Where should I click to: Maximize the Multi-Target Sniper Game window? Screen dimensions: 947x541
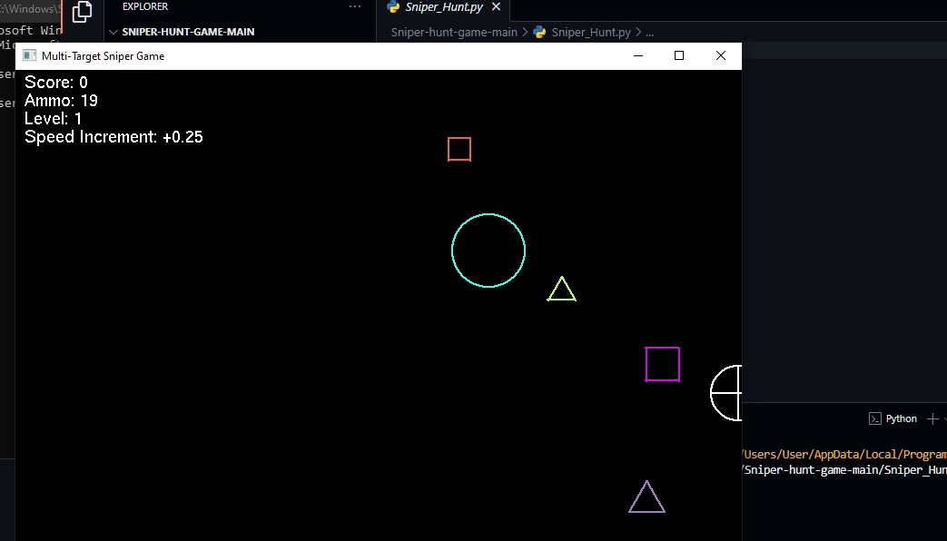(x=679, y=56)
